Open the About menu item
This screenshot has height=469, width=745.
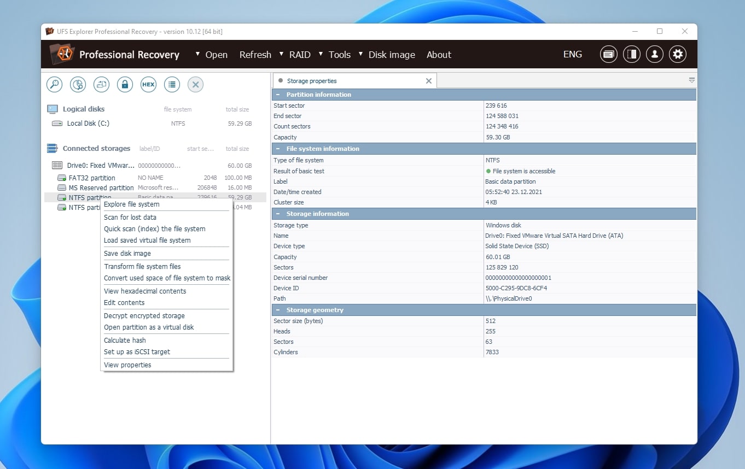439,55
